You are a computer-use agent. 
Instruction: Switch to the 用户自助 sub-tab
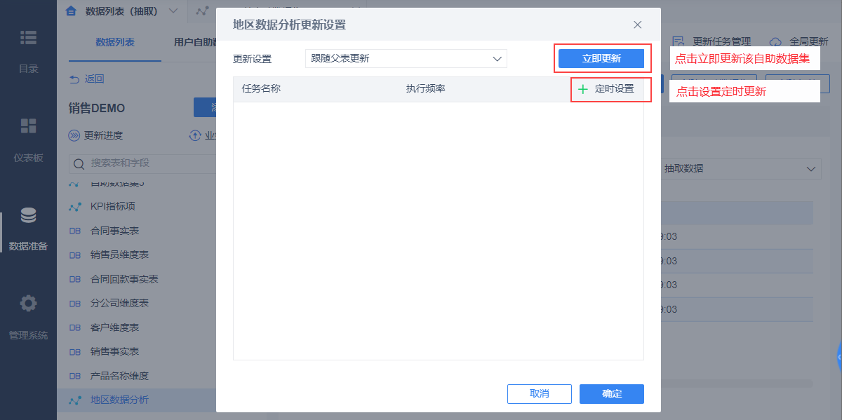click(194, 42)
